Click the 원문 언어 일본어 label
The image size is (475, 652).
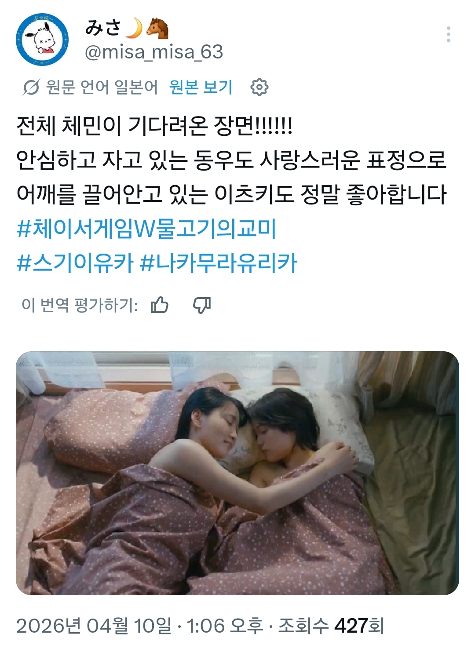pyautogui.click(x=102, y=87)
